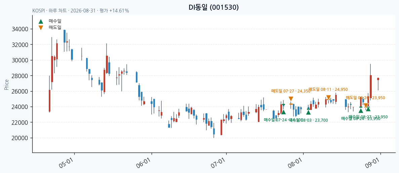Click the 09-01 x-axis date label
Screen dimensions: 399x173
(x=373, y=163)
